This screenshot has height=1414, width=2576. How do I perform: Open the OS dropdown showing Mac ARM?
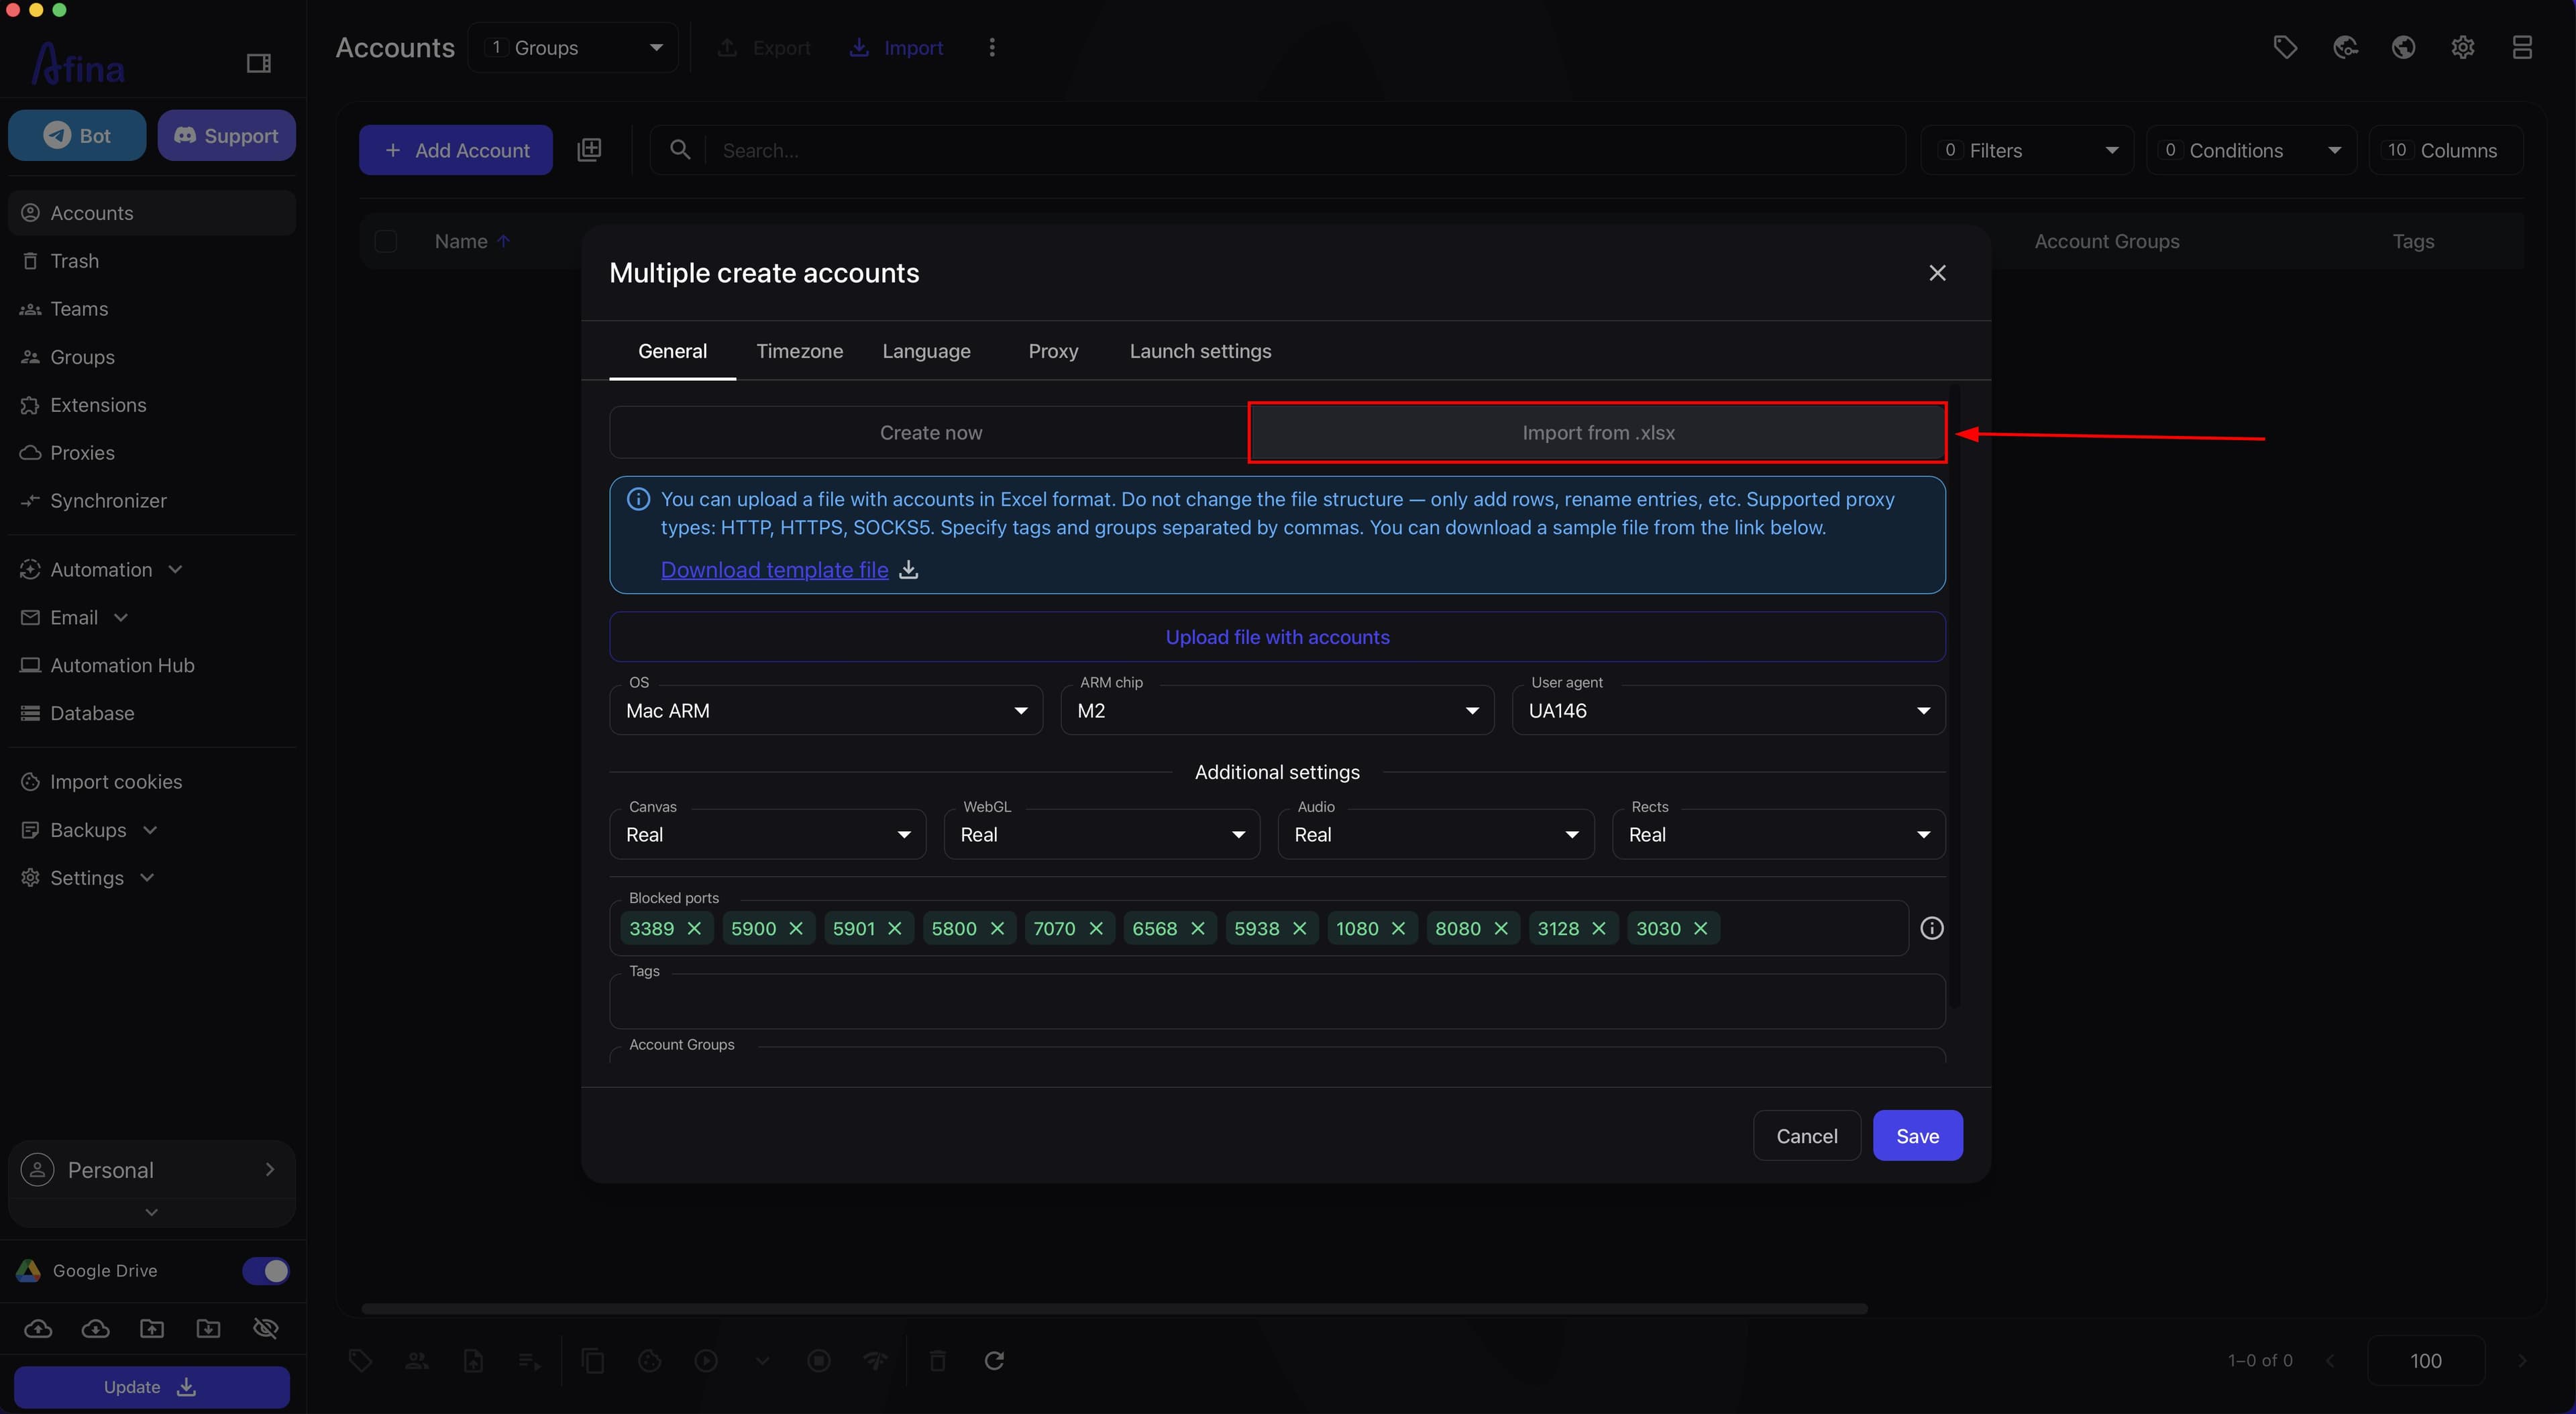pyautogui.click(x=825, y=710)
